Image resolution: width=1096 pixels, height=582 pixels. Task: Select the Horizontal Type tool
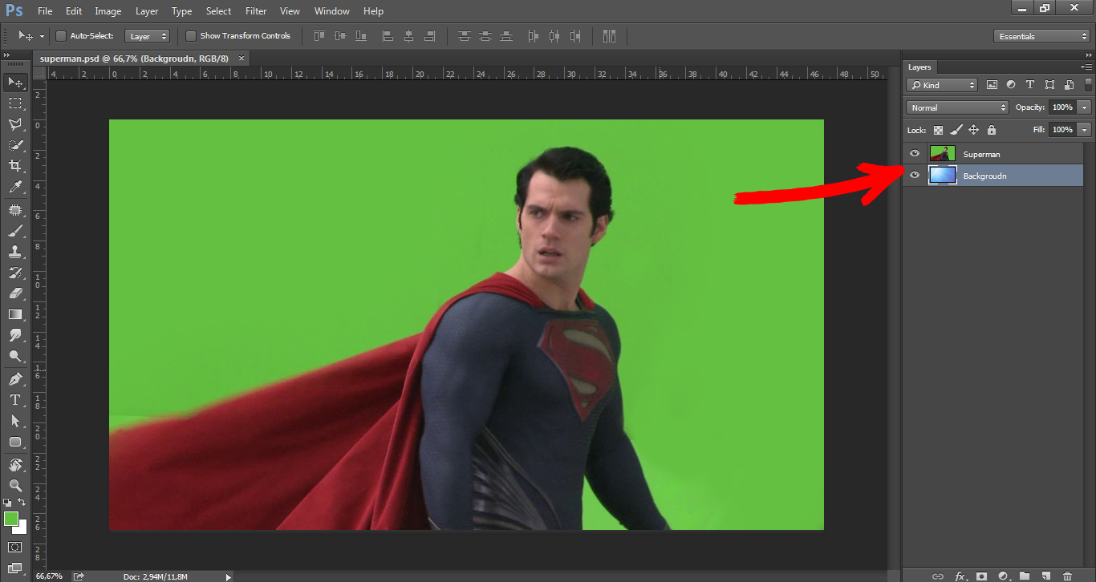[15, 399]
